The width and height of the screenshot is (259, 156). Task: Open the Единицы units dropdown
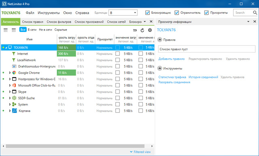point(123,13)
